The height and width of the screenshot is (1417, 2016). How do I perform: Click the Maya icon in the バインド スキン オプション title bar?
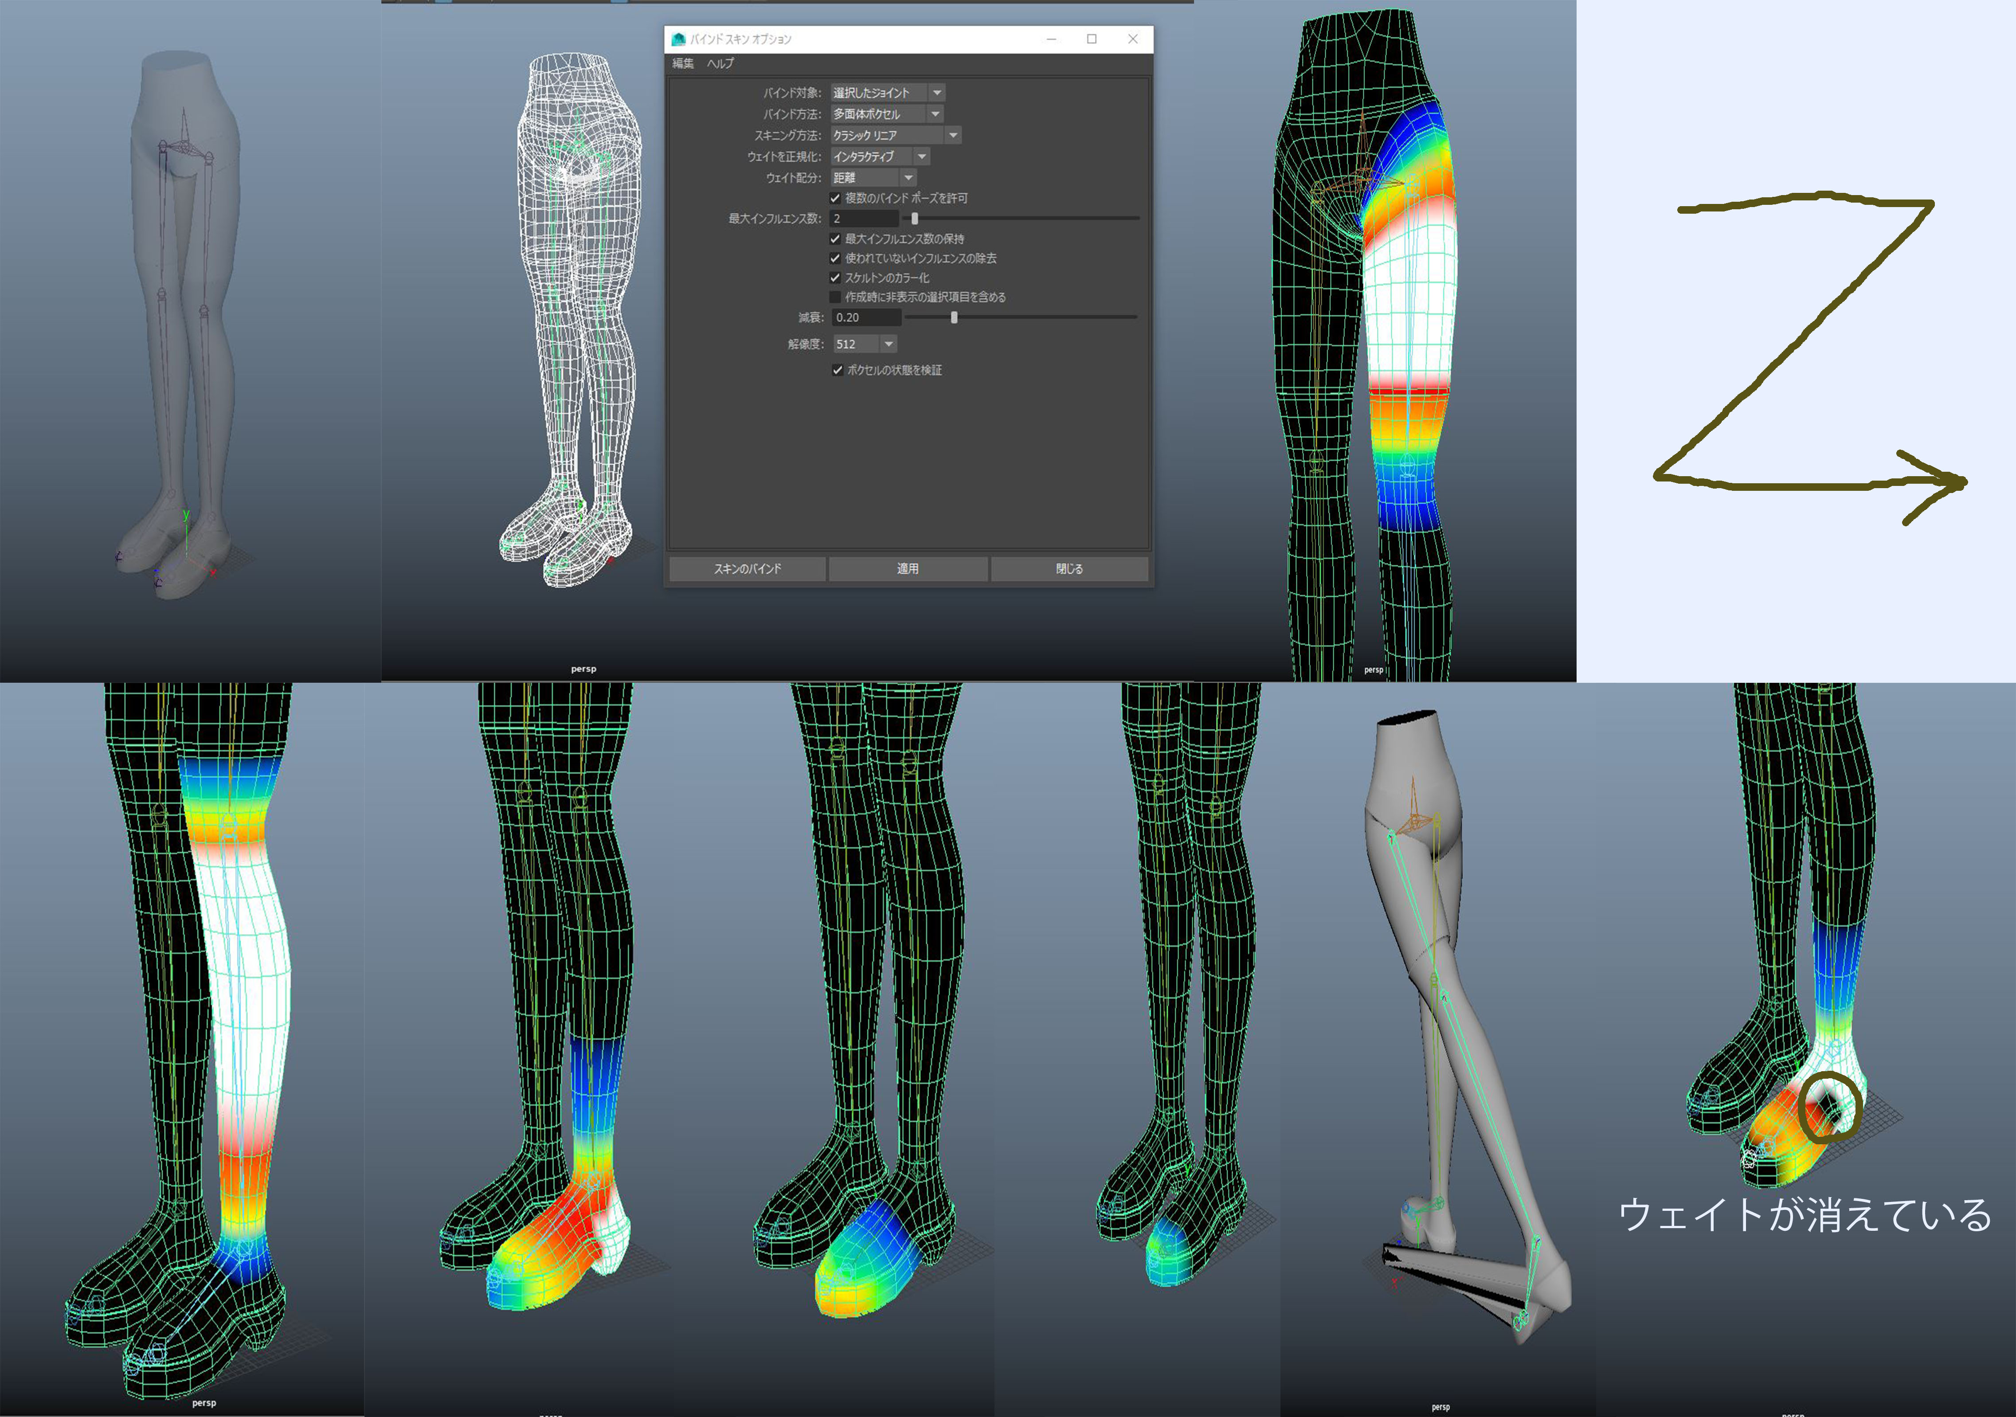click(x=678, y=39)
